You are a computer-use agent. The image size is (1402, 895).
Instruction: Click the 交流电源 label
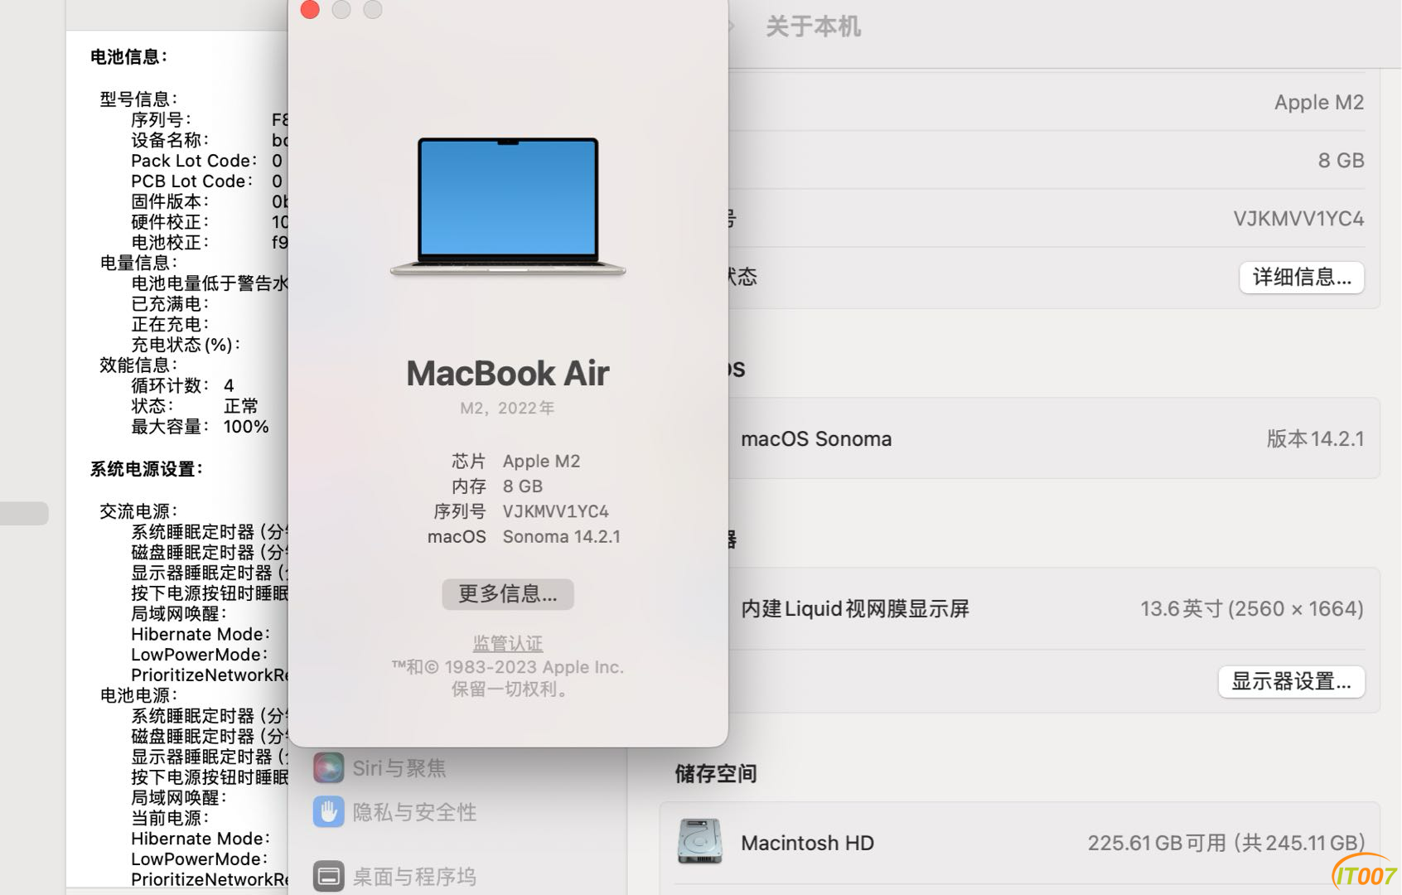pyautogui.click(x=138, y=511)
